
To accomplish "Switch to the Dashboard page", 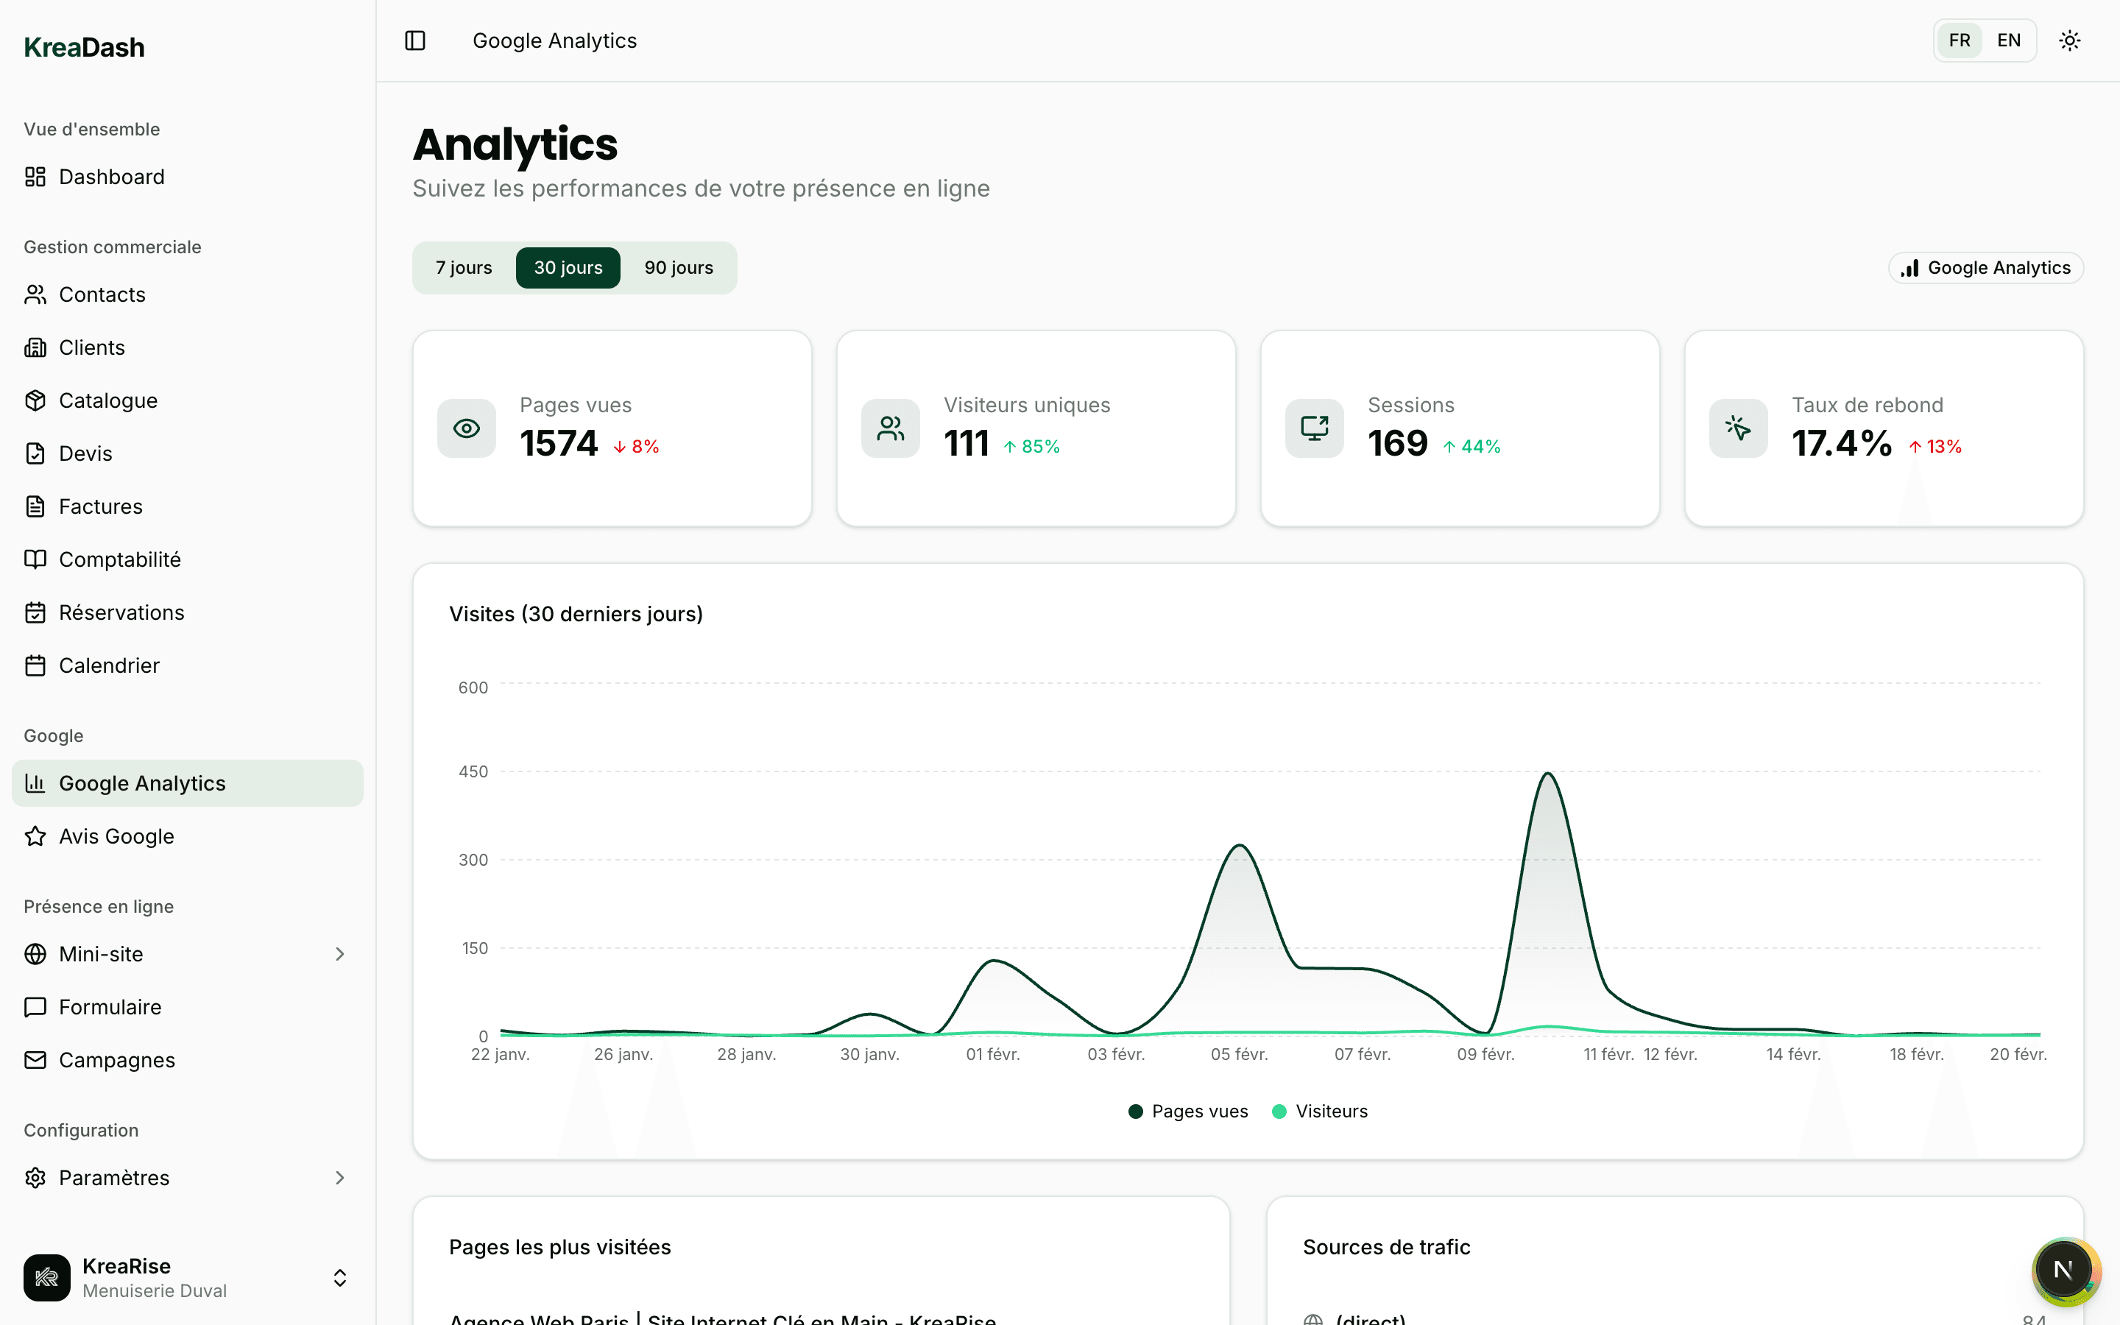I will pos(111,176).
